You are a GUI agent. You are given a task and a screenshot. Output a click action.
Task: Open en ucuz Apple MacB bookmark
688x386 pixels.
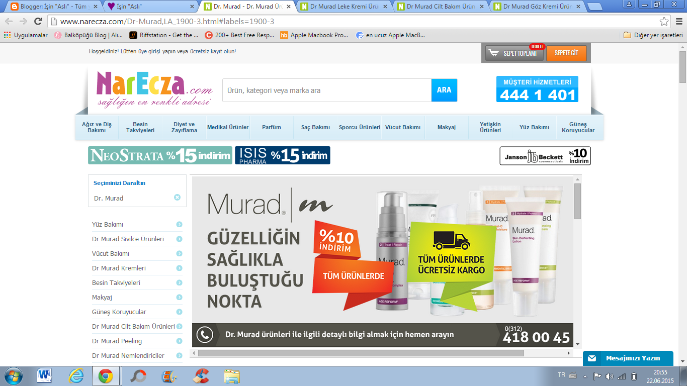[x=390, y=35]
